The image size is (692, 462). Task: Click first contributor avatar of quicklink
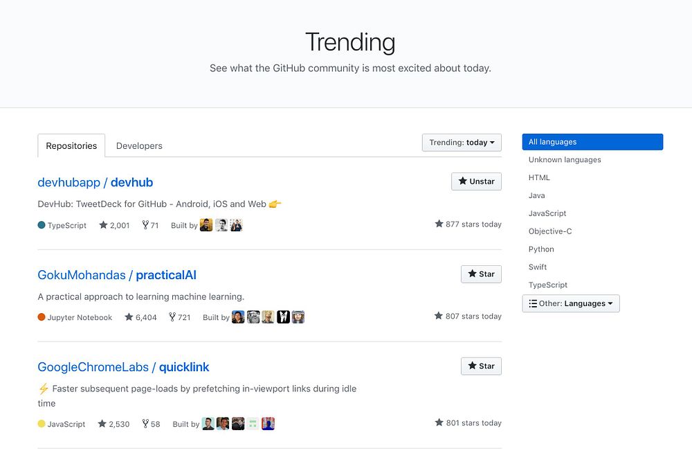click(208, 424)
